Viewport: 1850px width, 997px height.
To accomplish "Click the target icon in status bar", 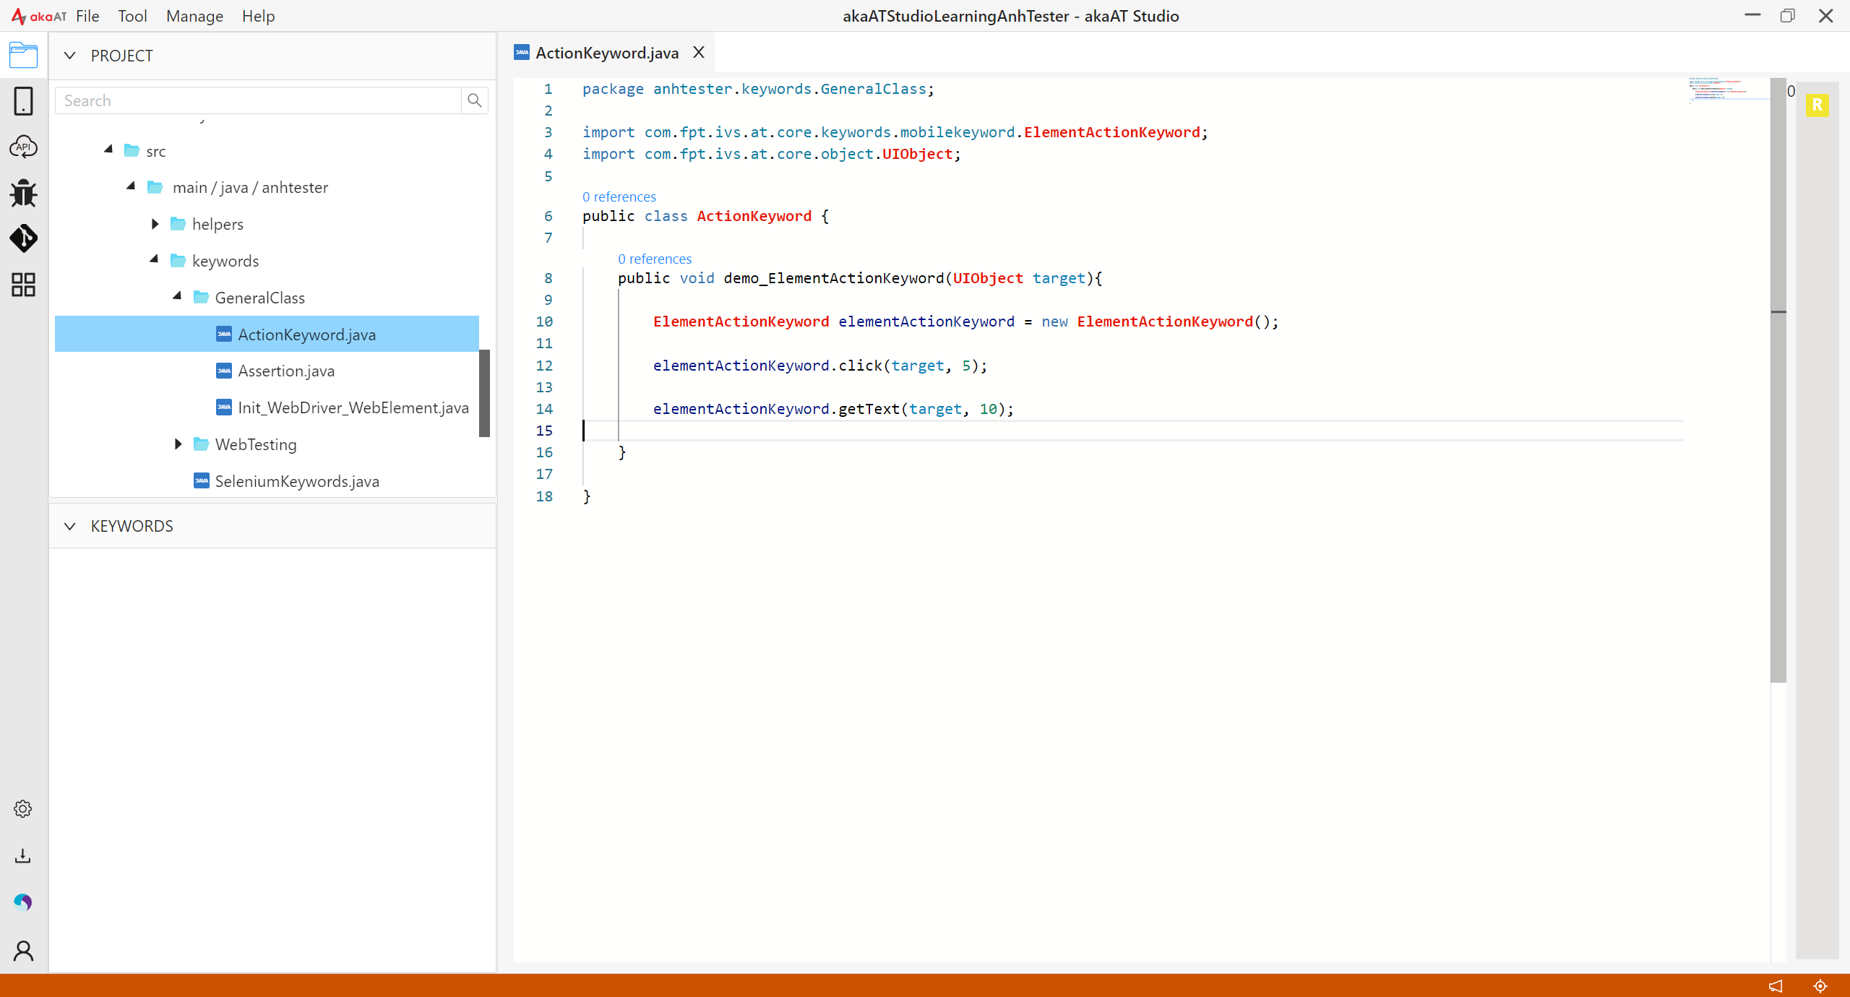I will [x=1820, y=985].
